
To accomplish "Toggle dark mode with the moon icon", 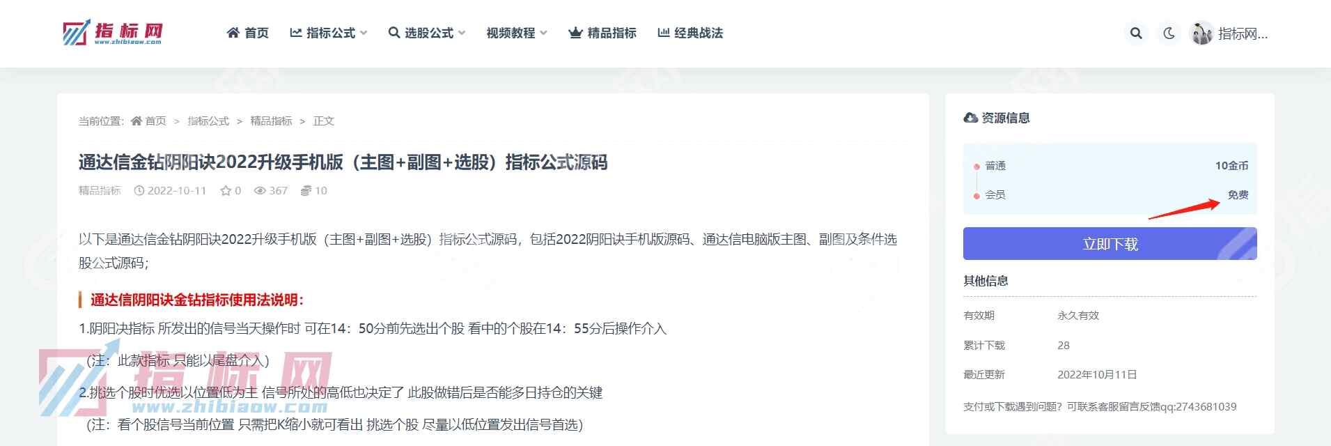I will click(x=1169, y=33).
